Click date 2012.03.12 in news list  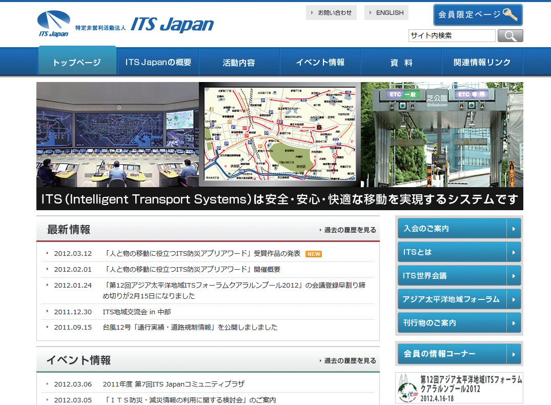click(x=73, y=253)
